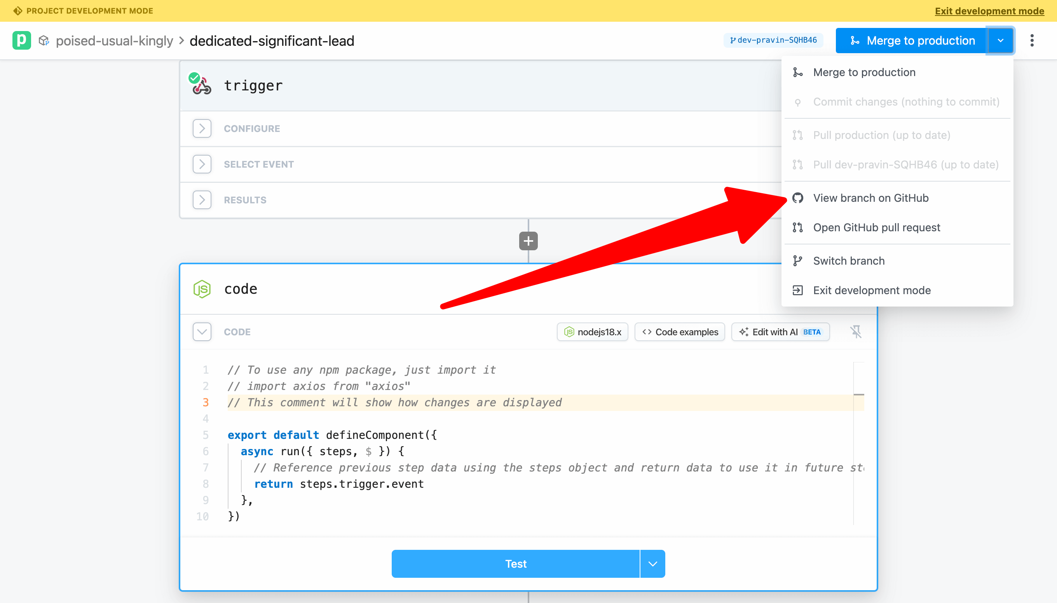Viewport: 1057px width, 603px height.
Task: Select the nodejs18.x runtime badge
Action: (x=592, y=332)
